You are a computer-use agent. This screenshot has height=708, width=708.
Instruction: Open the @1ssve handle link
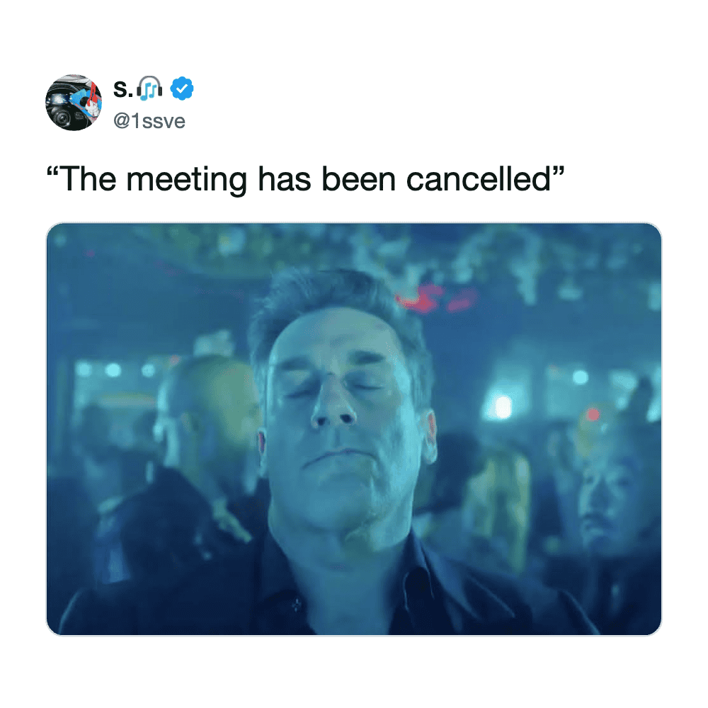(x=149, y=120)
